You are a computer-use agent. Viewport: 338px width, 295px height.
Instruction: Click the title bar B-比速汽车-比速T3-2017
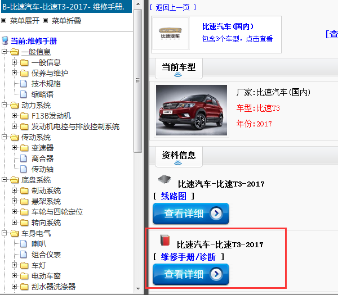pos(66,6)
